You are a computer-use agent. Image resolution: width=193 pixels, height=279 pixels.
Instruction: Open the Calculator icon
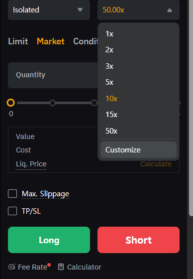[61, 267]
